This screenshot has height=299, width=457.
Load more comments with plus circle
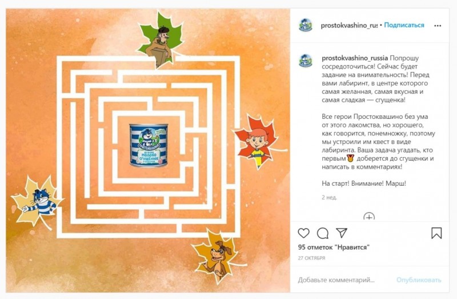(x=369, y=217)
